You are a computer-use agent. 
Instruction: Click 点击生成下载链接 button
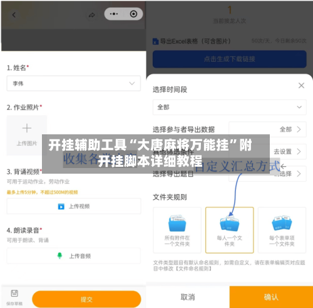pyautogui.click(x=230, y=59)
